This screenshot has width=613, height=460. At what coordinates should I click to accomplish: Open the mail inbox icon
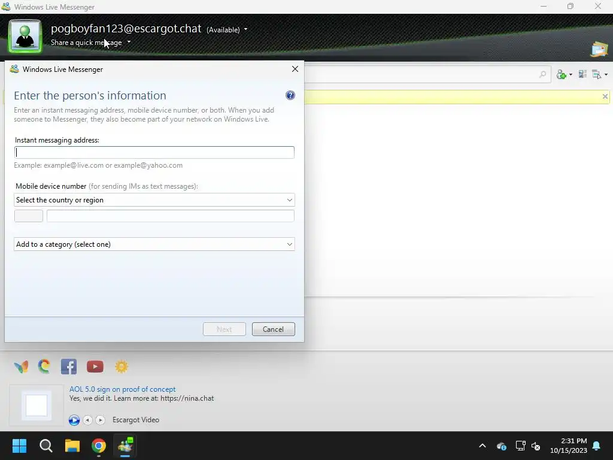point(599,49)
